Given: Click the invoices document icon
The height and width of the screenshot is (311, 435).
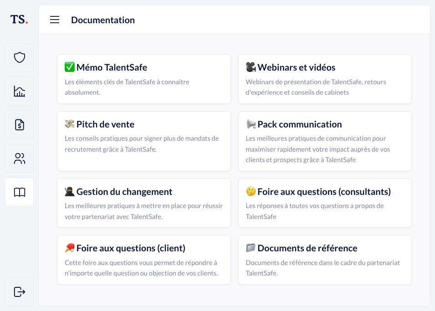Looking at the screenshot, I should coord(19,125).
